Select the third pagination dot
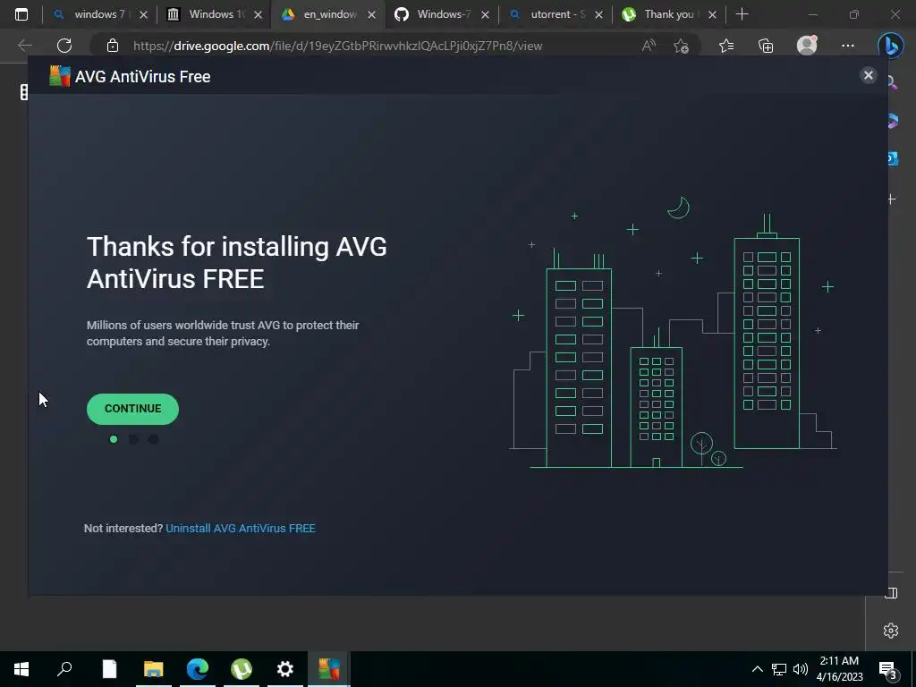The height and width of the screenshot is (687, 916). click(x=153, y=439)
